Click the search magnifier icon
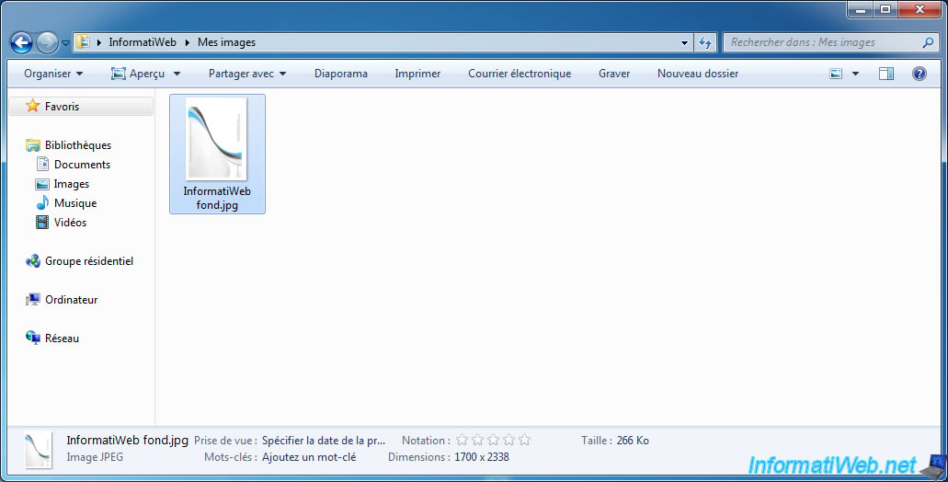The image size is (948, 482). [928, 42]
